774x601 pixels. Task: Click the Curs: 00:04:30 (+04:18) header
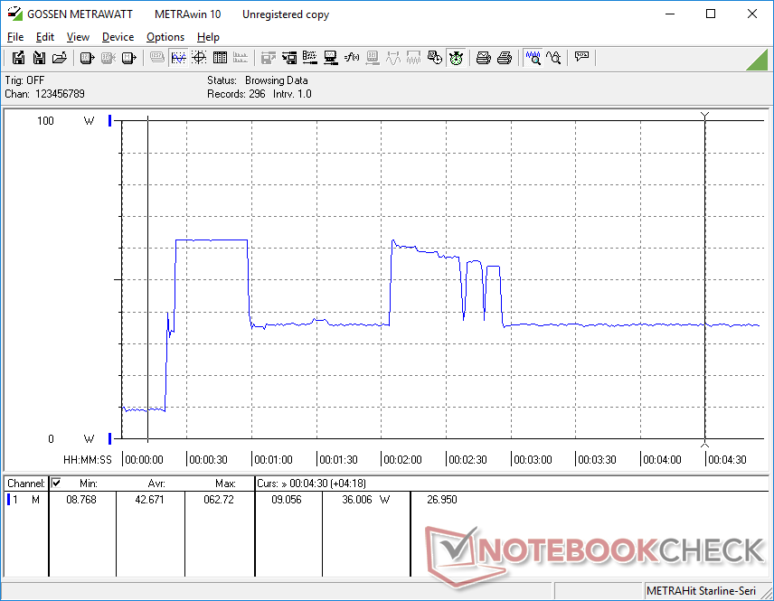[311, 484]
